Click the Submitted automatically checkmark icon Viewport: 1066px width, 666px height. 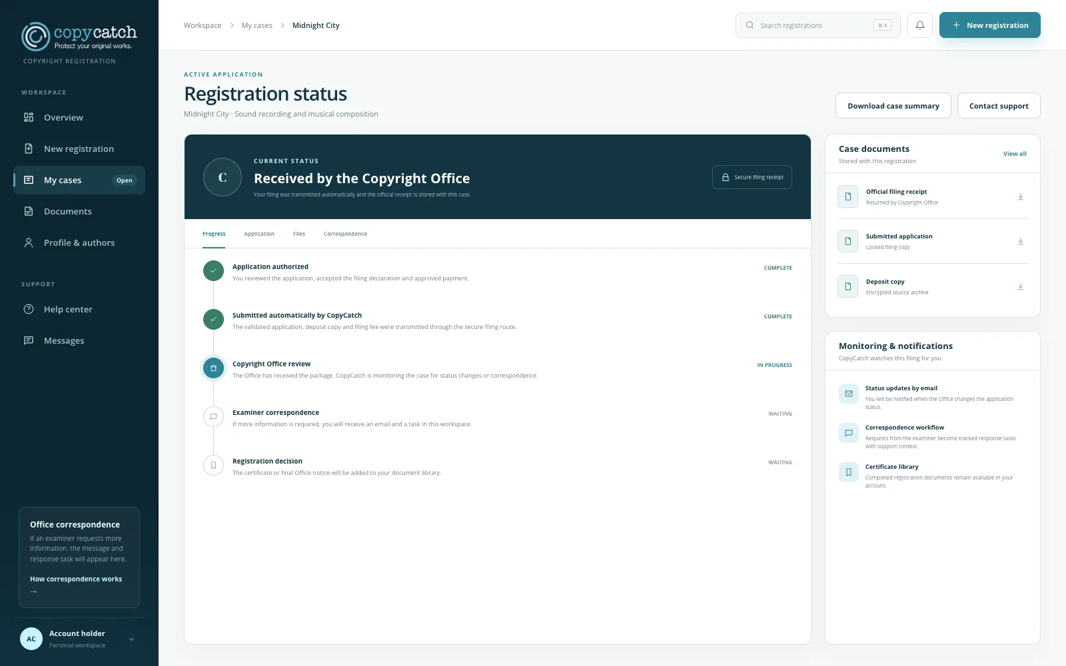pyautogui.click(x=213, y=320)
